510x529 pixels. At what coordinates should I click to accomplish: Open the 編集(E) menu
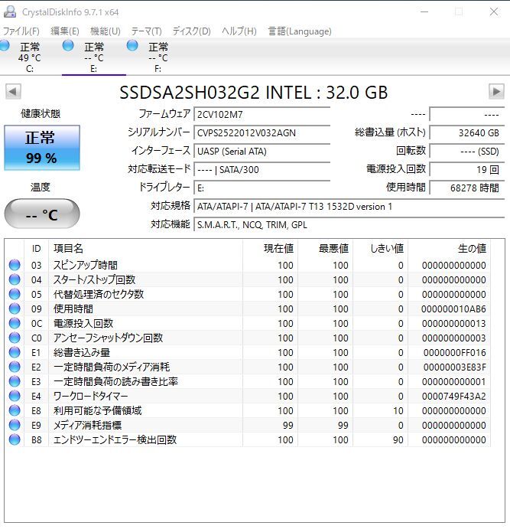(65, 31)
